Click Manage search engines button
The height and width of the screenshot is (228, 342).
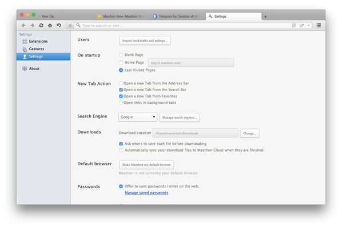click(179, 117)
